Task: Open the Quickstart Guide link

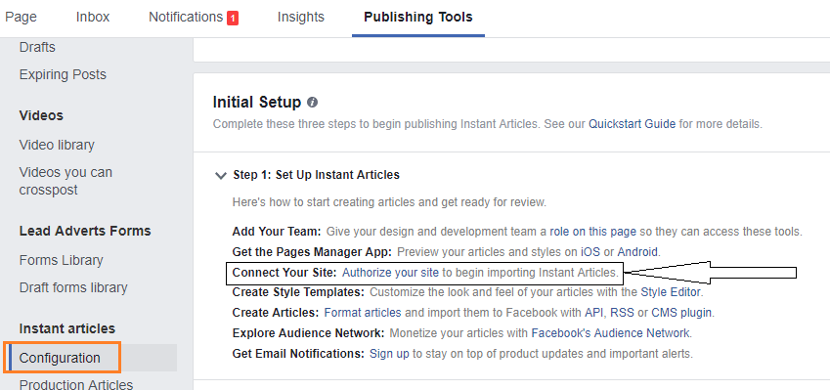Action: [x=632, y=124]
